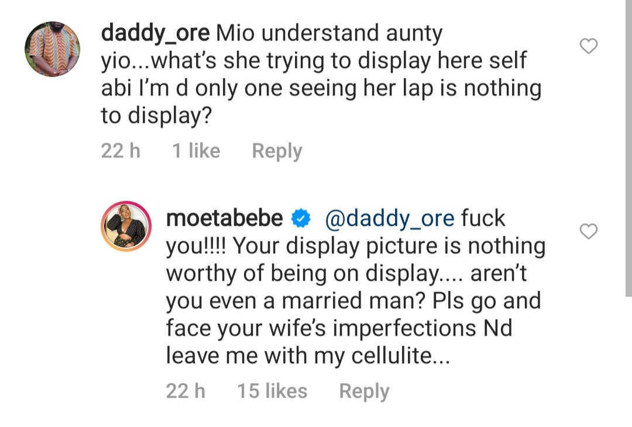Open the daddy_ore username on the first comment
This screenshot has height=427, width=632.
[x=155, y=33]
